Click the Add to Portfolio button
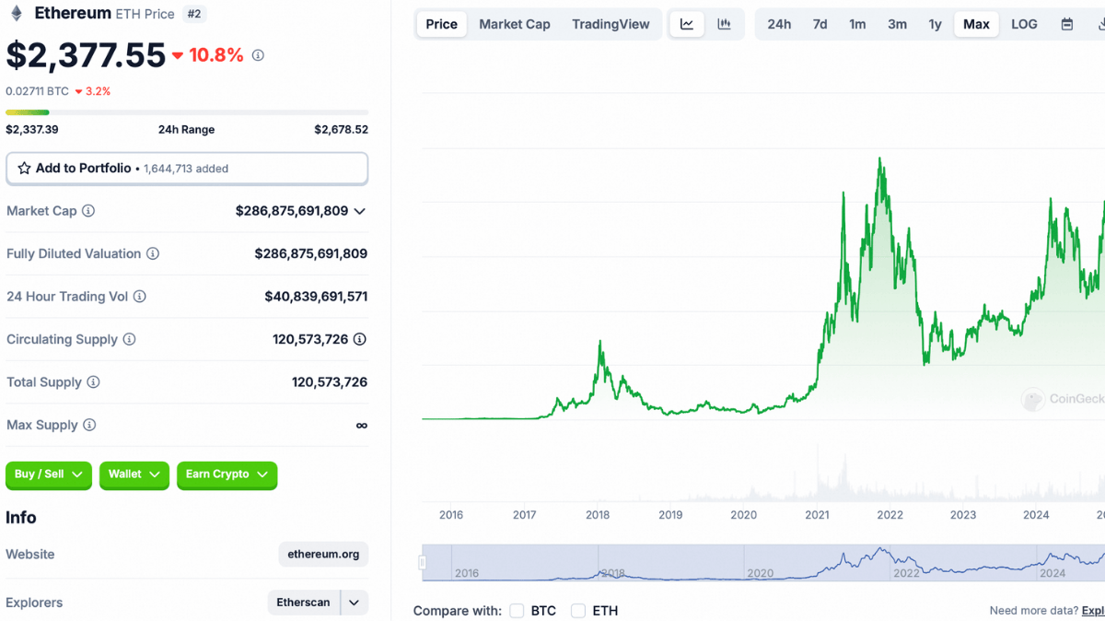This screenshot has height=621, width=1105. tap(187, 169)
